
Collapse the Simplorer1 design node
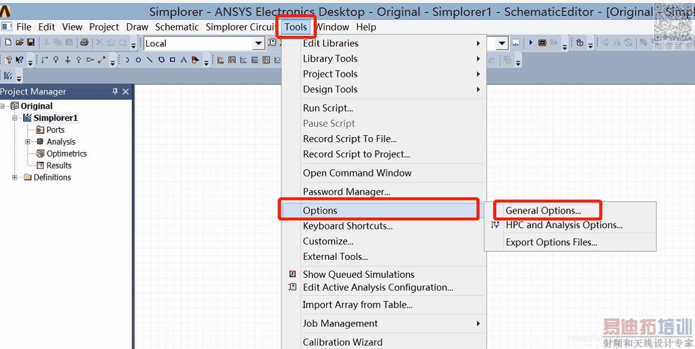coord(14,118)
